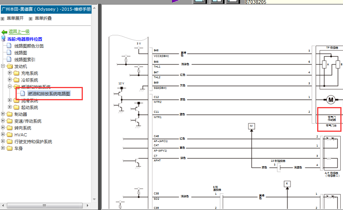343x210 pixels.
Task: Open 线路图颜色分类 page
Action: [29, 46]
